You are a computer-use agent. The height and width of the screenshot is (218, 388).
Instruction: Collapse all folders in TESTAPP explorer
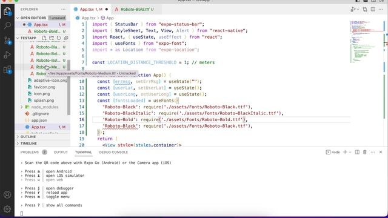[x=66, y=38]
